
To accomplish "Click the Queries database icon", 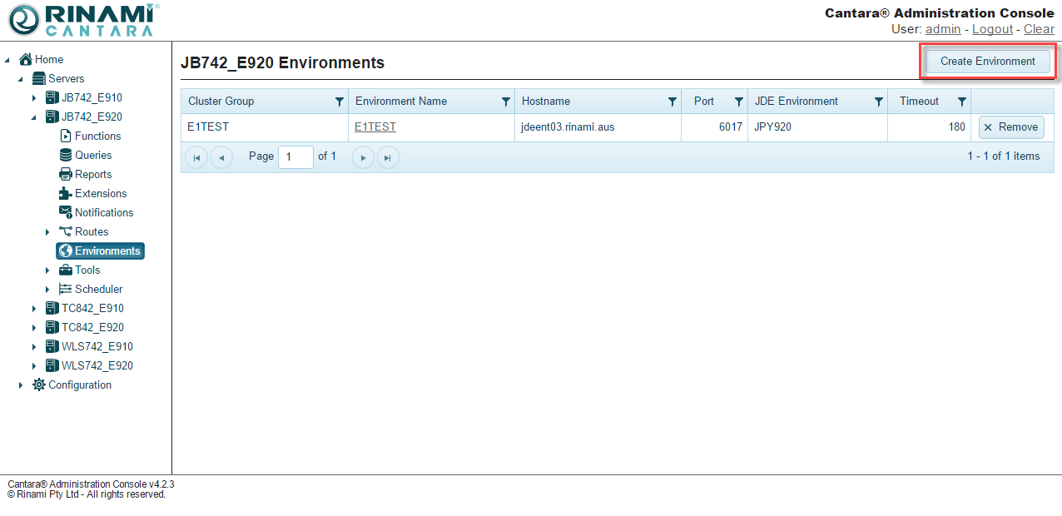I will (x=66, y=155).
